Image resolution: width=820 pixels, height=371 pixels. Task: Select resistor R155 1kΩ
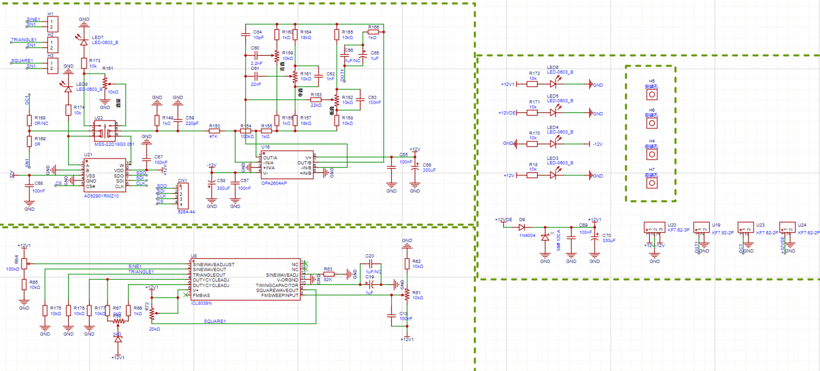[266, 131]
